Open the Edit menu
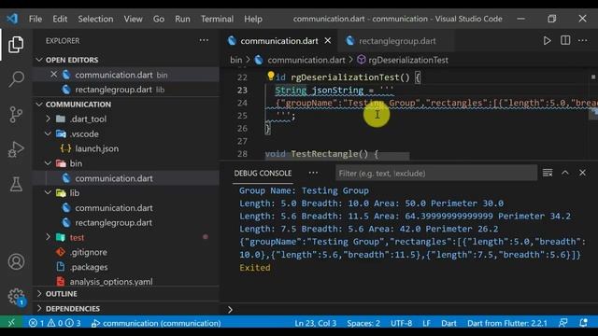598x336 pixels. (x=60, y=19)
